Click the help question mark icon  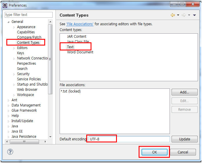point(10,152)
